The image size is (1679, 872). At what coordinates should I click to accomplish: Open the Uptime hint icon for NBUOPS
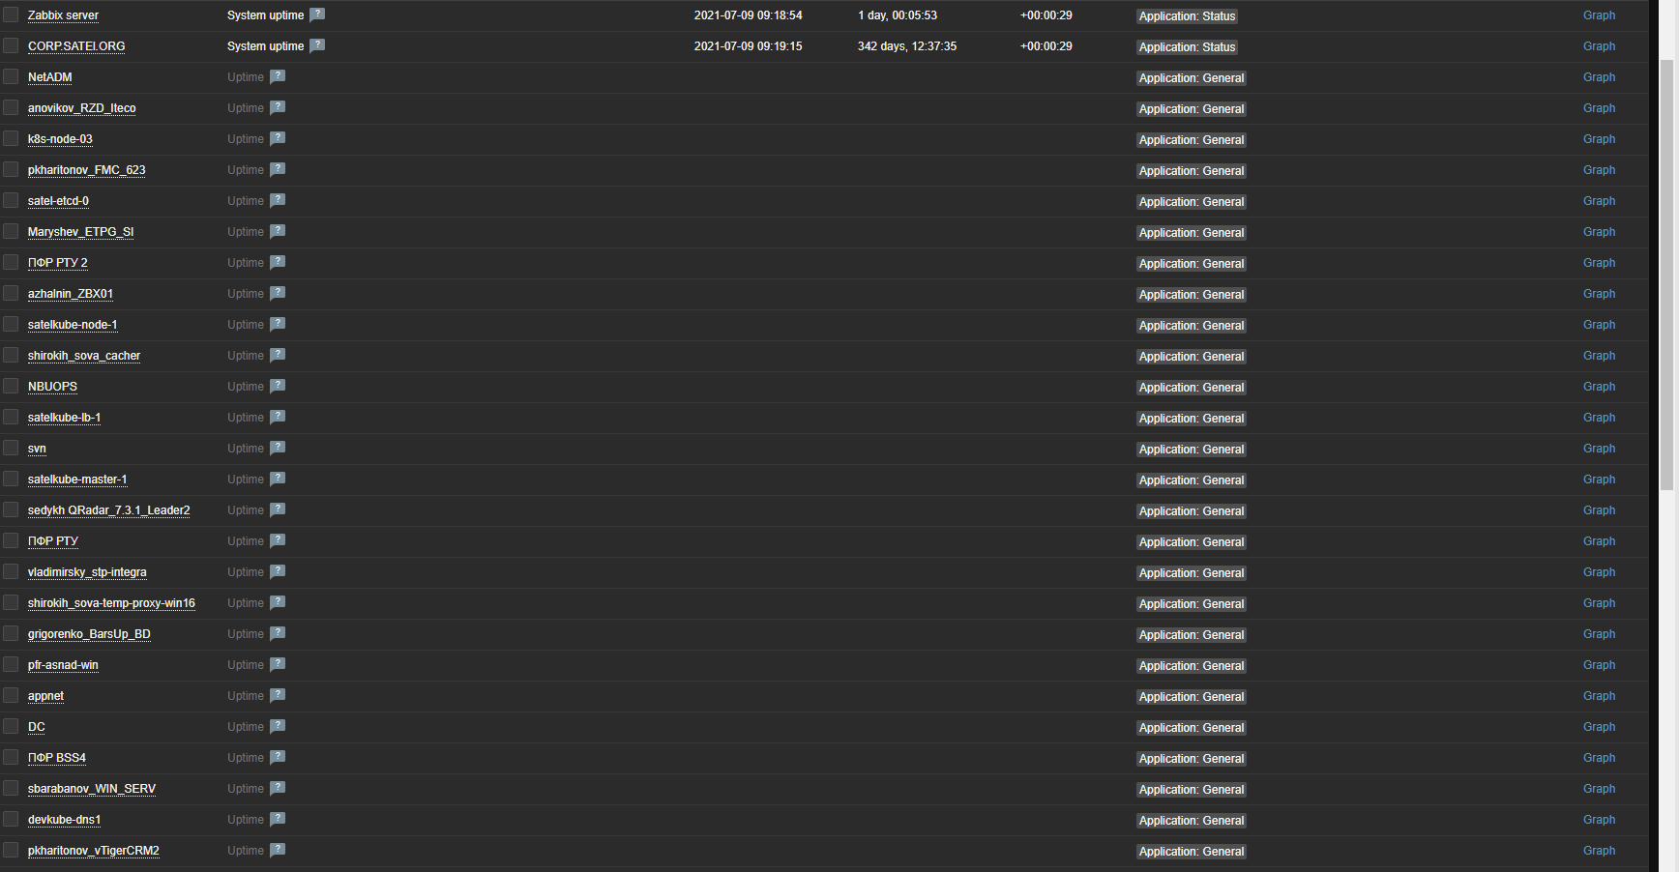(278, 386)
